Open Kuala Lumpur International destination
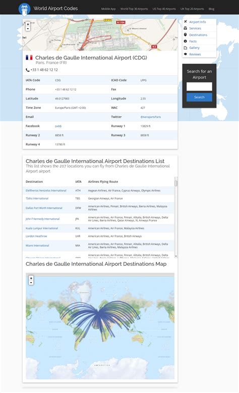The height and width of the screenshot is (393, 239). [42, 228]
